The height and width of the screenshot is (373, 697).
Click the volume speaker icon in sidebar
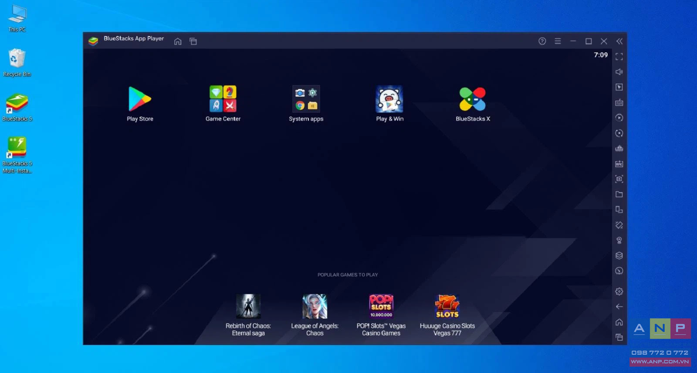(x=619, y=72)
